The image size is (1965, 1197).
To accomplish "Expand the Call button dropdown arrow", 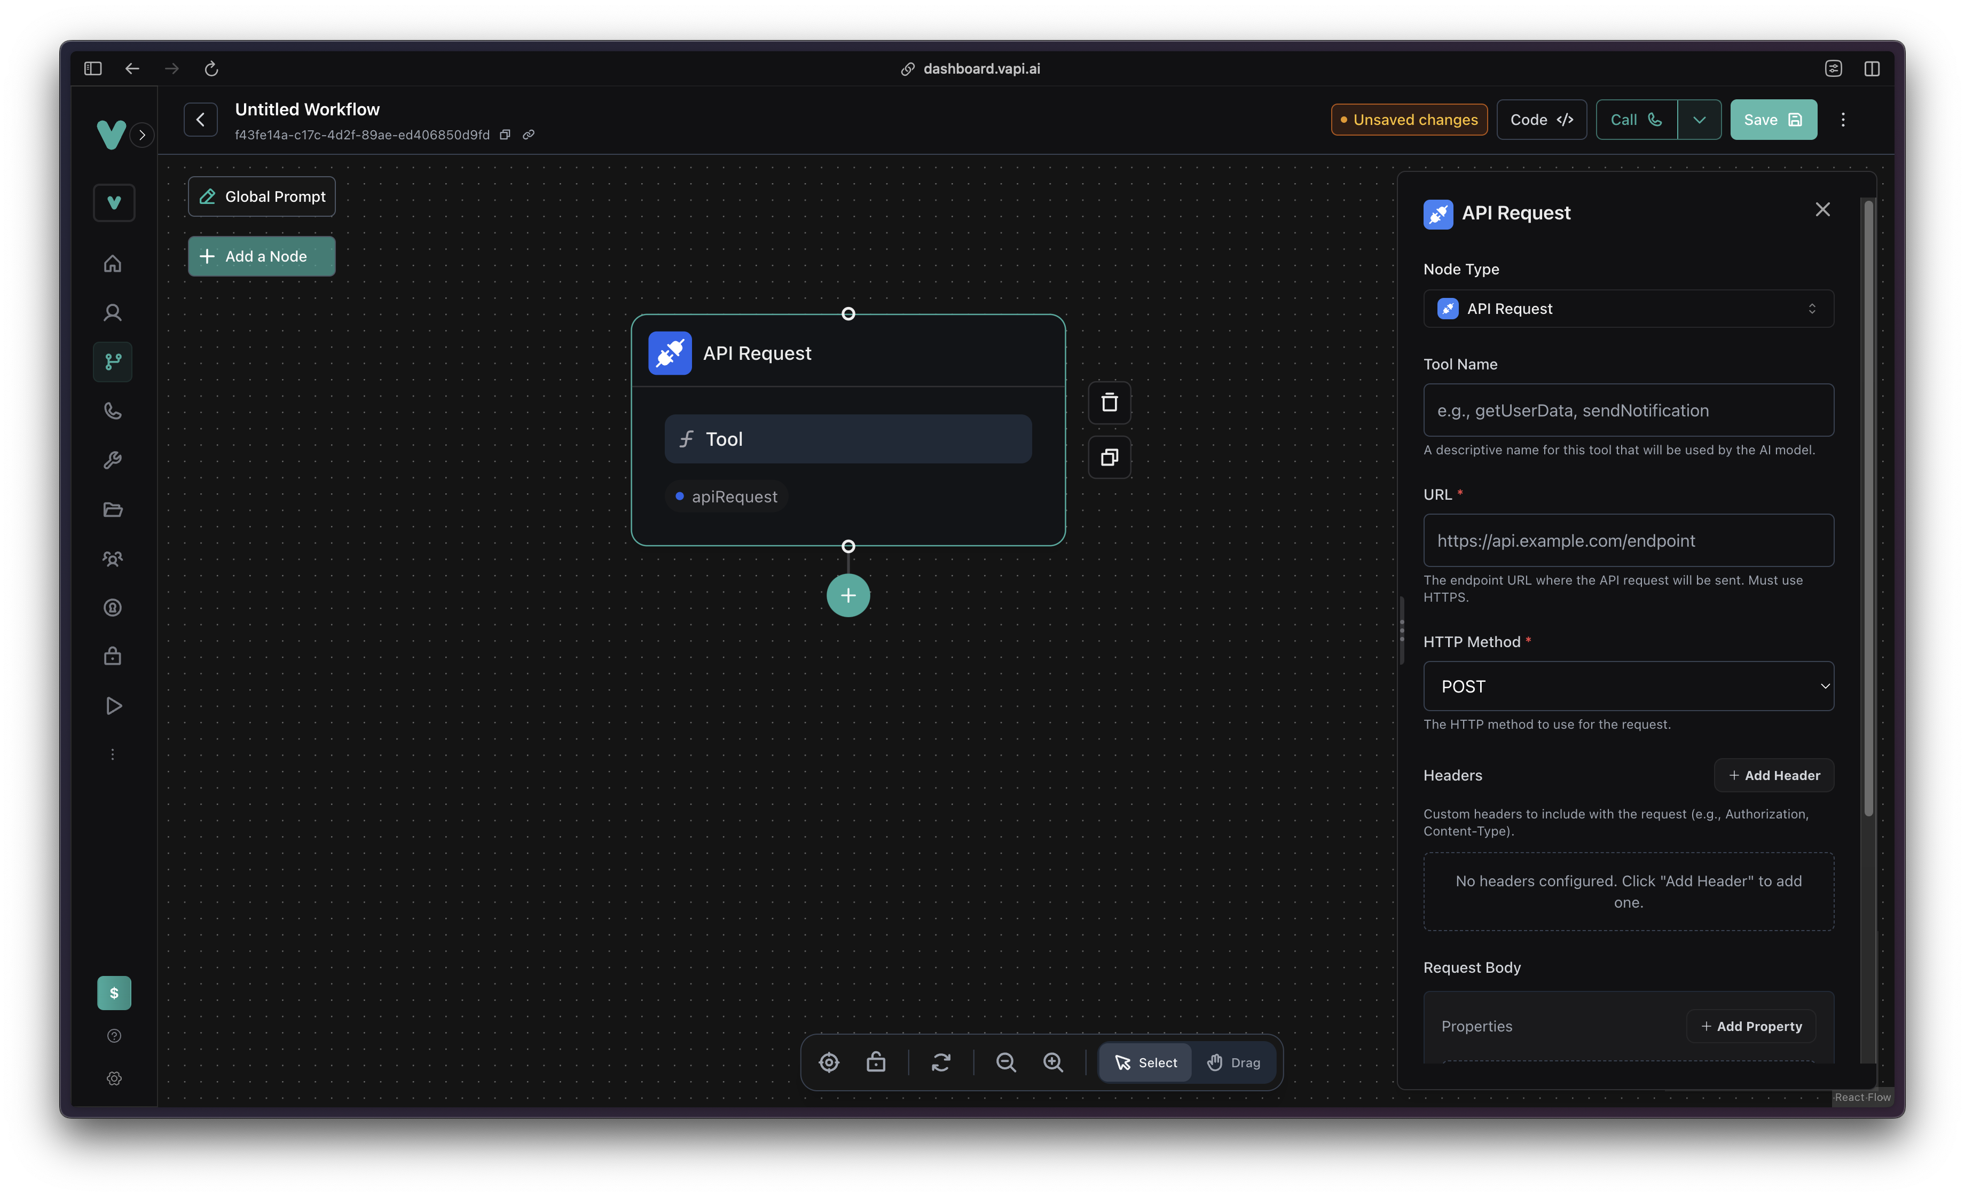I will pyautogui.click(x=1700, y=120).
